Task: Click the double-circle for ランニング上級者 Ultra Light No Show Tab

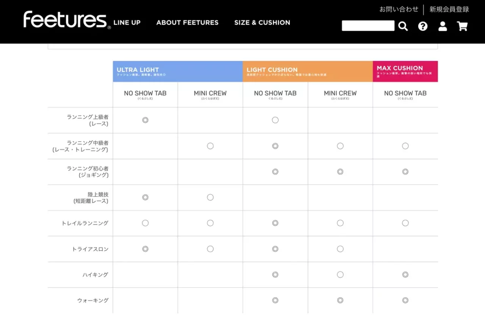Action: click(145, 120)
